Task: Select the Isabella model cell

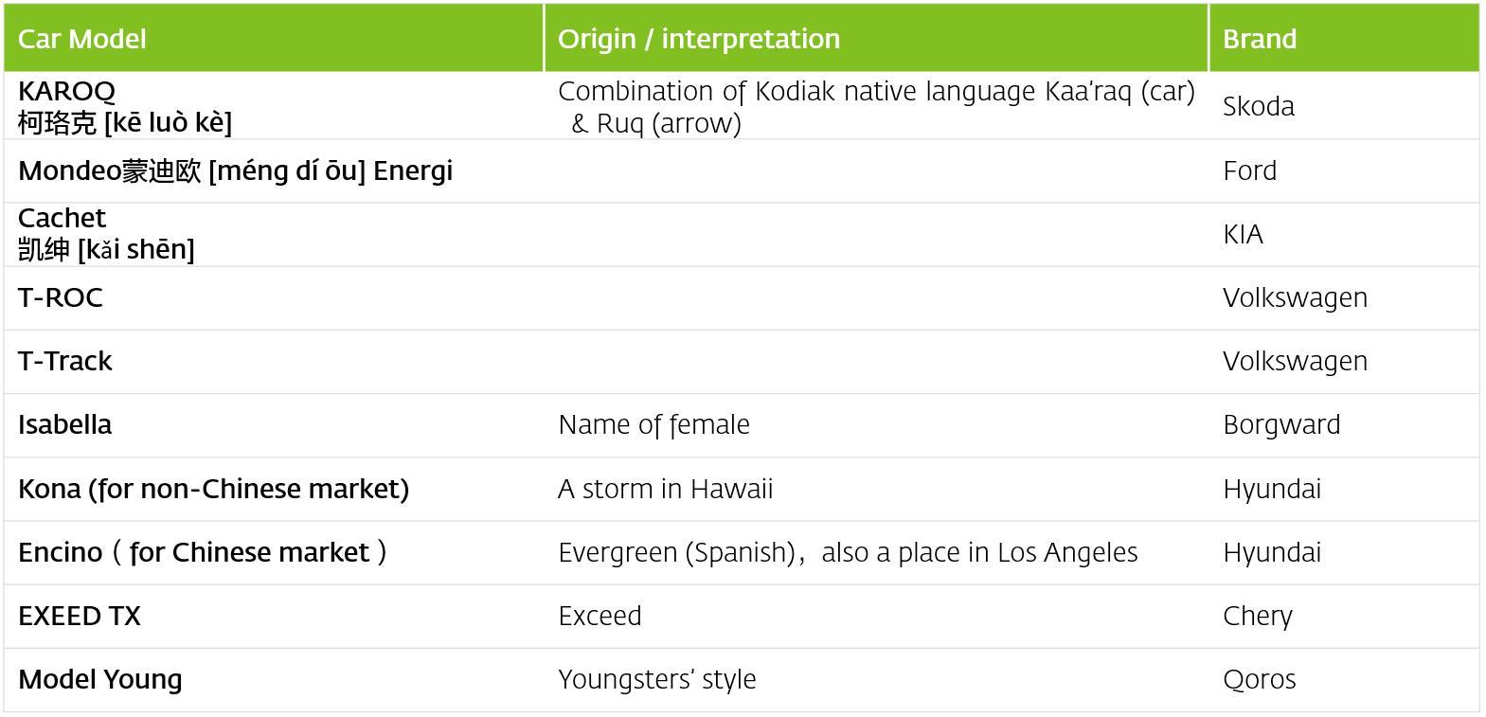Action: click(274, 425)
